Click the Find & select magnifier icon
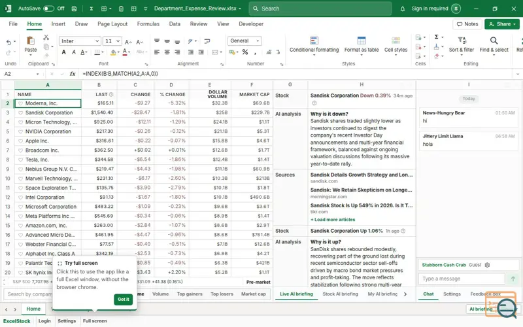 tap(494, 41)
